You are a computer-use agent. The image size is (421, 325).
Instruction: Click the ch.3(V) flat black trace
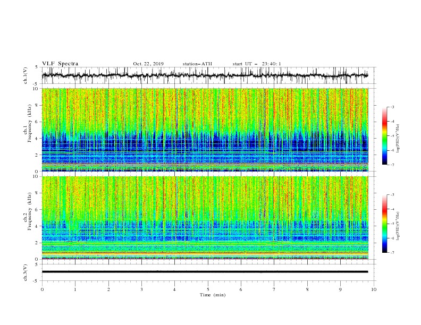pyautogui.click(x=205, y=272)
